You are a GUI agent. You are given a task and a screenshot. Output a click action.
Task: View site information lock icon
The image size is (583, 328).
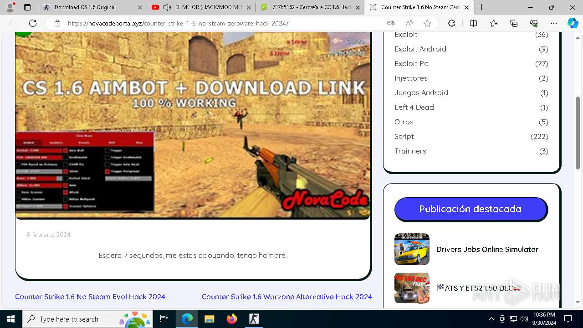pos(57,23)
